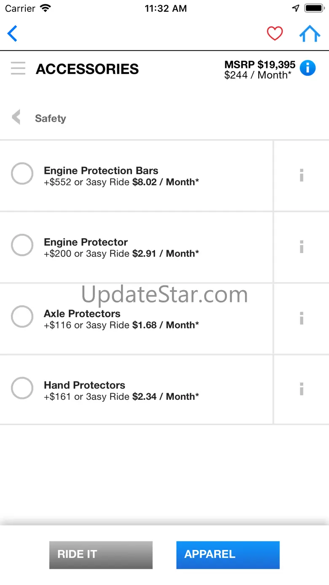Tap the red heart favorite icon
Viewport: 329px width, 585px height.
(x=275, y=34)
